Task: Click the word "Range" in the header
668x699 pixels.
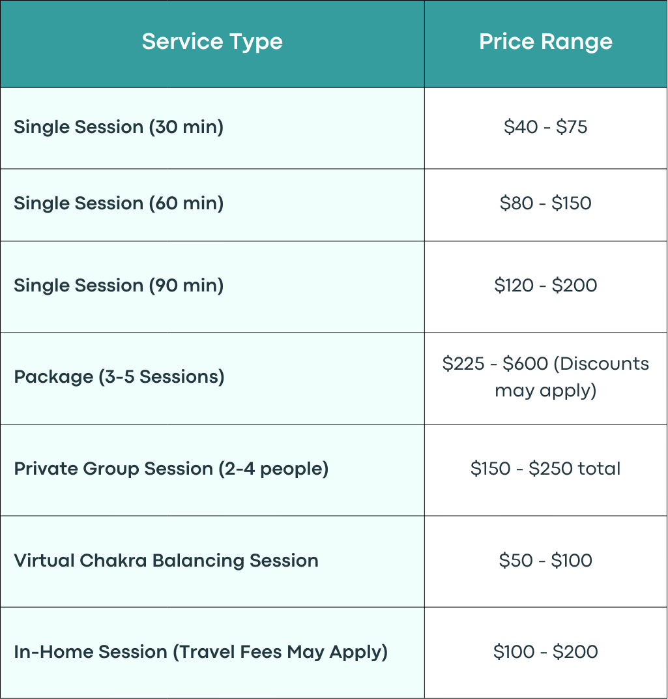Action: (x=577, y=43)
